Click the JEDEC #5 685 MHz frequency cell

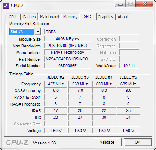click(x=128, y=84)
